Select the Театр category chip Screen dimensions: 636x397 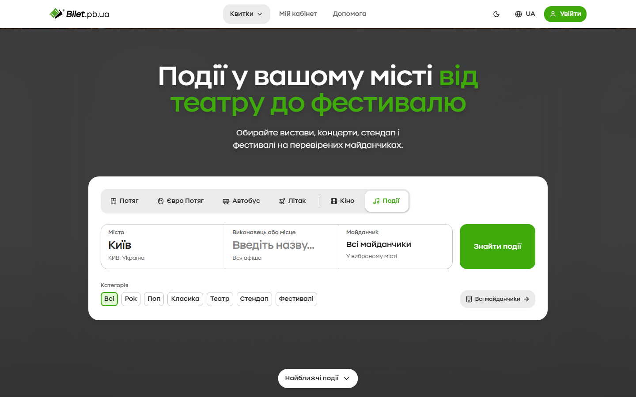pos(220,299)
